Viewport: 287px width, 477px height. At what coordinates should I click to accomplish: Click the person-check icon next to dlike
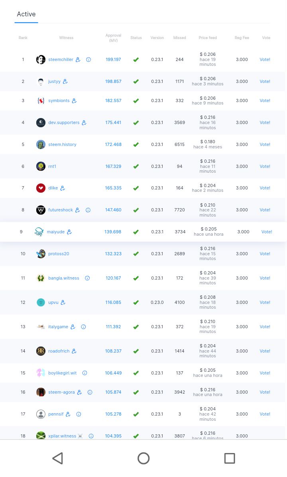pyautogui.click(x=63, y=188)
